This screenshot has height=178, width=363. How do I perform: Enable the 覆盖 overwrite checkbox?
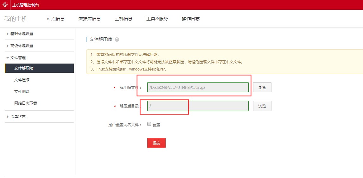(149, 125)
